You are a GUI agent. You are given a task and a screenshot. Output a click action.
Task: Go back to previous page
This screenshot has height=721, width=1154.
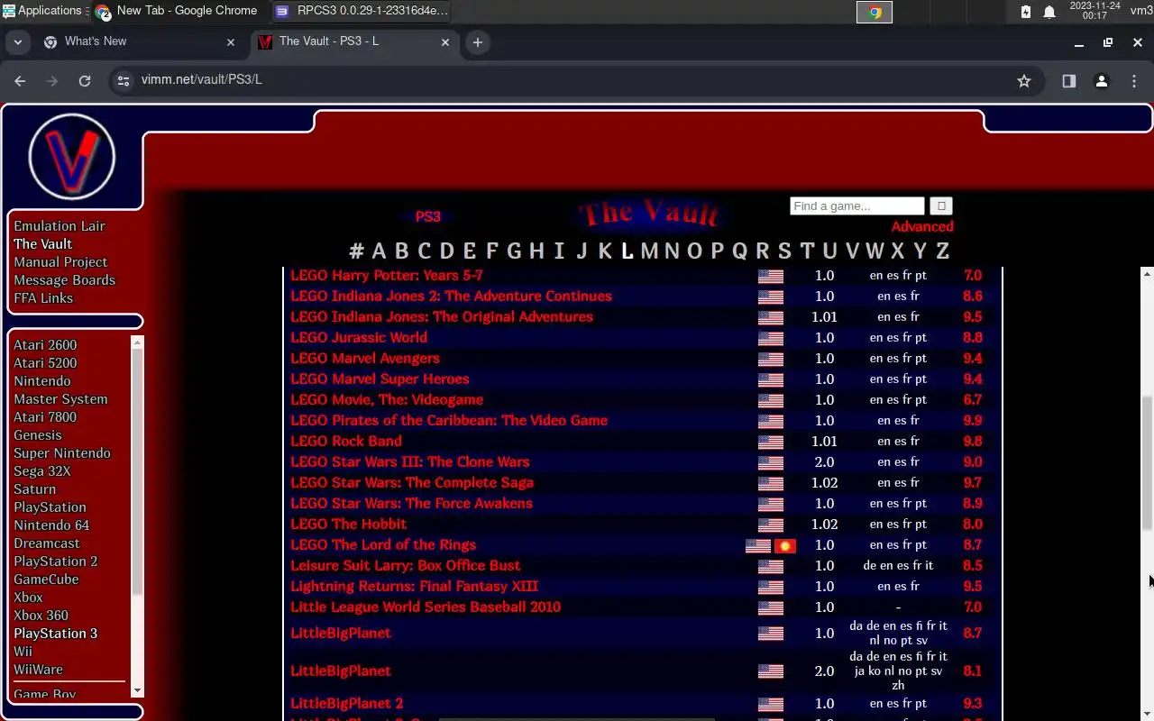click(x=20, y=80)
